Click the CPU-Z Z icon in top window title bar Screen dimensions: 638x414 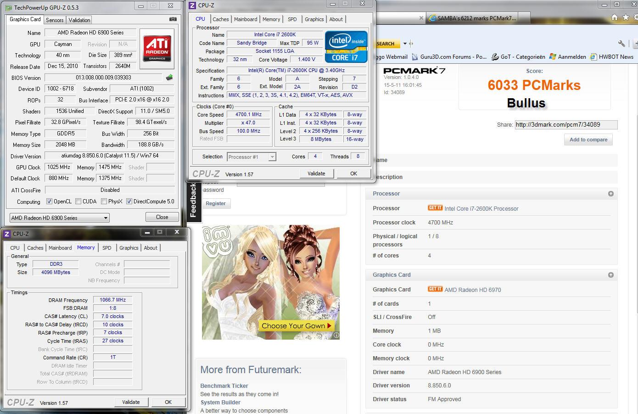click(193, 6)
